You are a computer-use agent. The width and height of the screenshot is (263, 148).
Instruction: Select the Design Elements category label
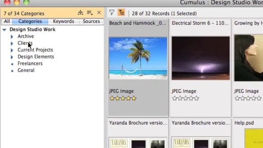[36, 57]
